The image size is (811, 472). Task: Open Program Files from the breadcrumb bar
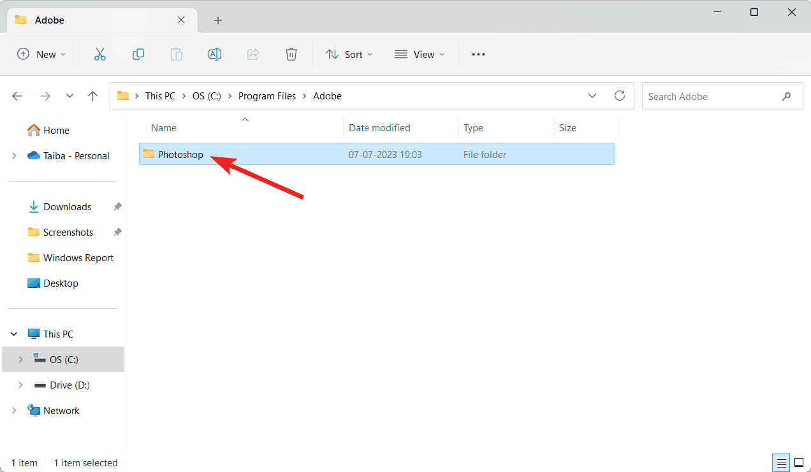point(267,96)
